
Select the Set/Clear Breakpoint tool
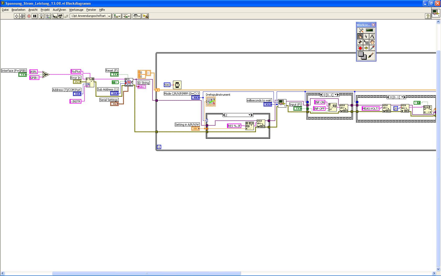coord(360,48)
